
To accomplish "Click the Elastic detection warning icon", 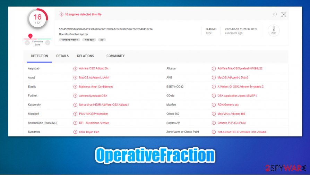I will pos(75,87).
